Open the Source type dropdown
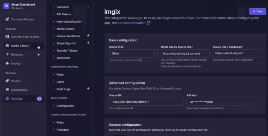This screenshot has height=136, width=268. 133,54
